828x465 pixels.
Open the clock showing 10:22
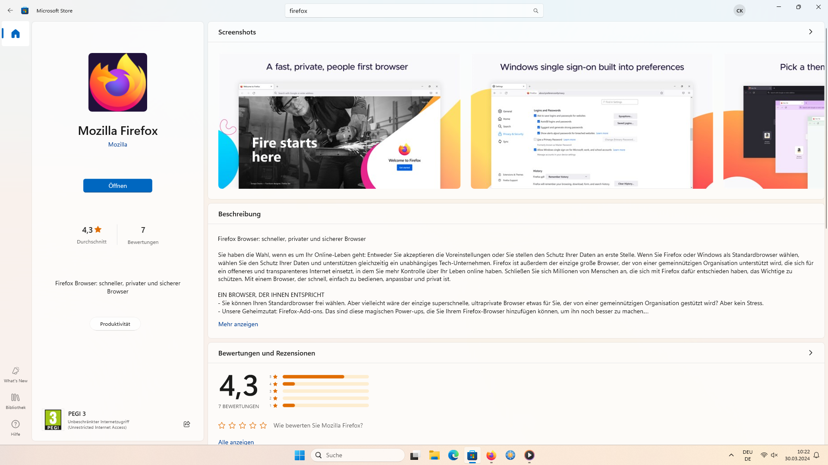coord(797,455)
